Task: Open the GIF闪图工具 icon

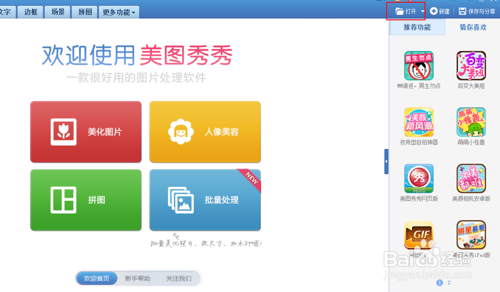Action: pos(418,235)
